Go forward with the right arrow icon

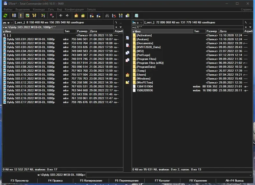click(x=67, y=16)
